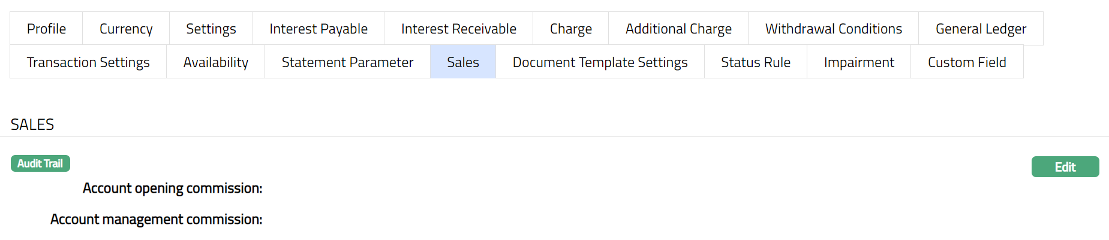Click the Account opening commission label

pyautogui.click(x=173, y=189)
